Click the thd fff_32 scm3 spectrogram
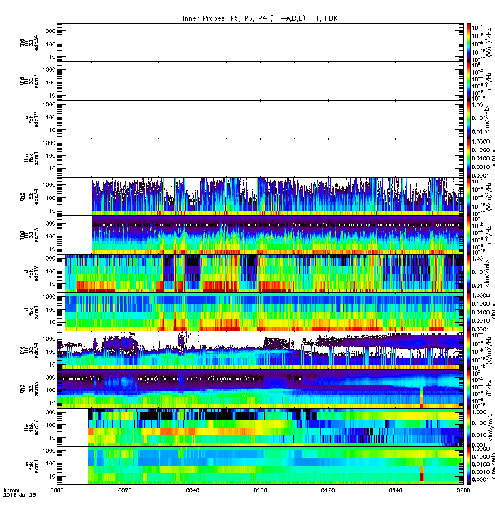 [x=260, y=235]
